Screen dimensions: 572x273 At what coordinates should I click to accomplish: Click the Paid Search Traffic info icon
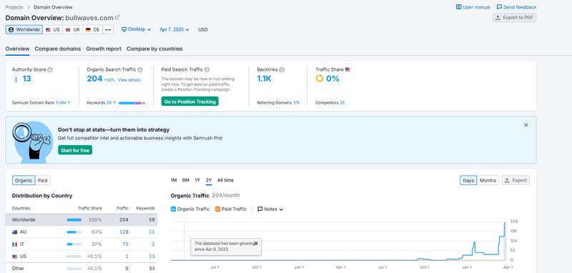tap(207, 69)
